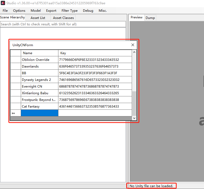Switch to Scene Hierarchy tab
The image size is (204, 189).
pyautogui.click(x=13, y=17)
